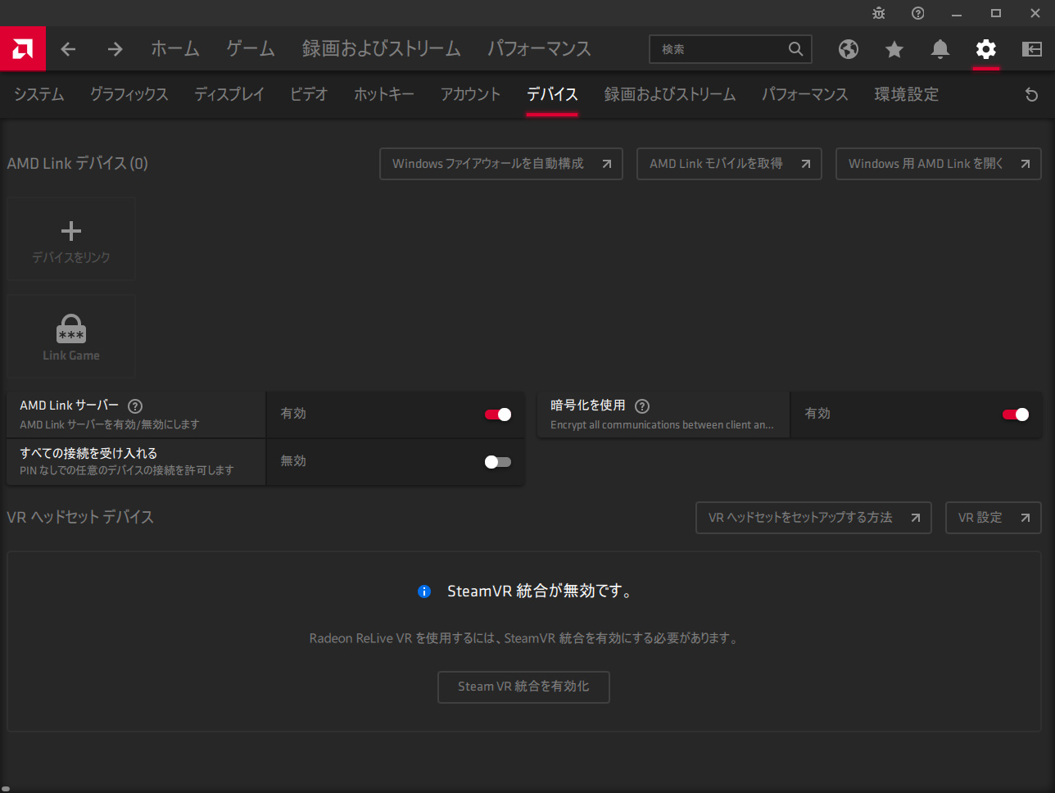
Task: Go forward with the right arrow
Action: click(115, 49)
